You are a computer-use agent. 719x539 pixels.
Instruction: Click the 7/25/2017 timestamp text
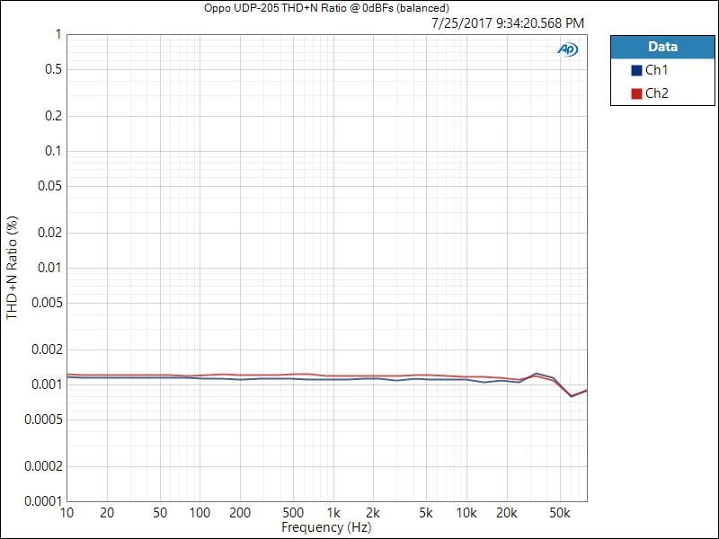[508, 22]
